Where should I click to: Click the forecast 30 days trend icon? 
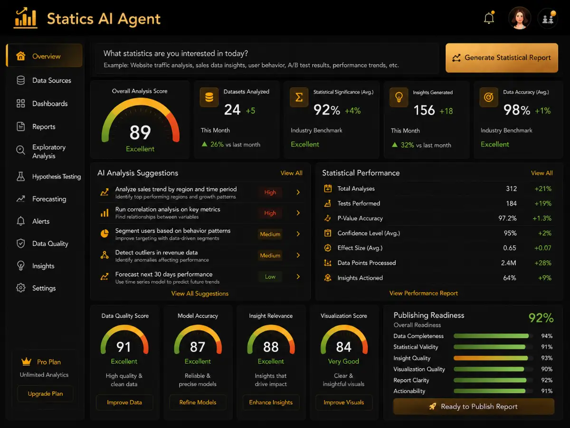coord(104,277)
